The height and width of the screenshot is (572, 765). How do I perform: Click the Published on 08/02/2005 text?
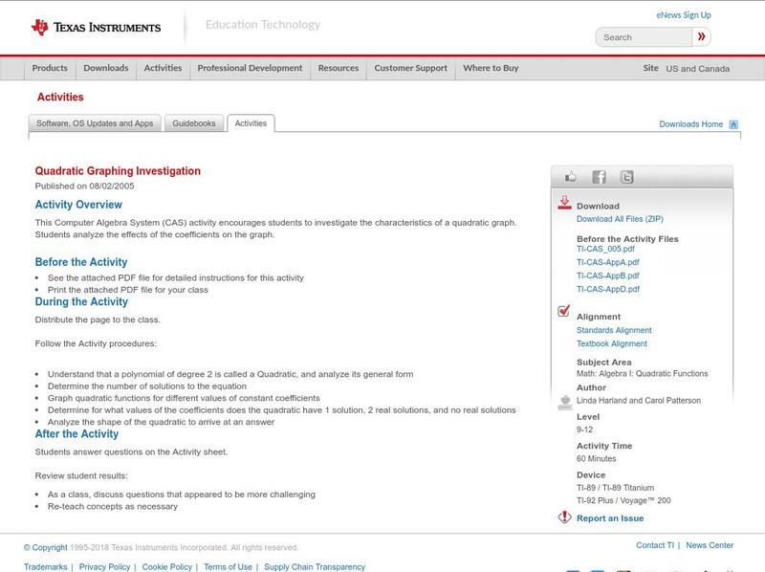(x=84, y=187)
